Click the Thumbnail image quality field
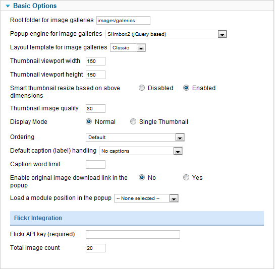275x269 pixels. [x=95, y=109]
